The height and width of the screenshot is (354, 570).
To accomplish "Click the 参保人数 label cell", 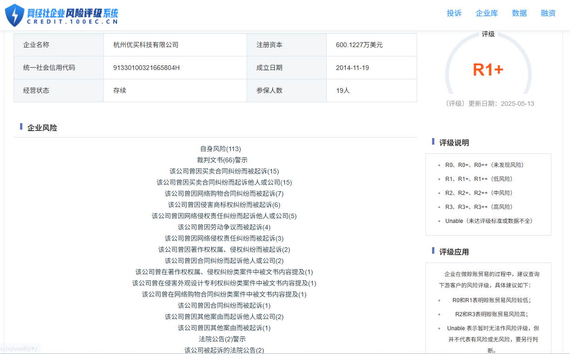I will pyautogui.click(x=287, y=90).
